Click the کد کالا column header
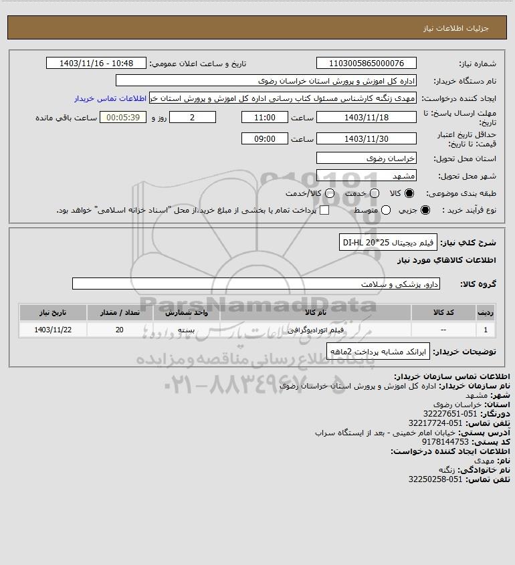This screenshot has height=565, width=515. click(x=443, y=312)
